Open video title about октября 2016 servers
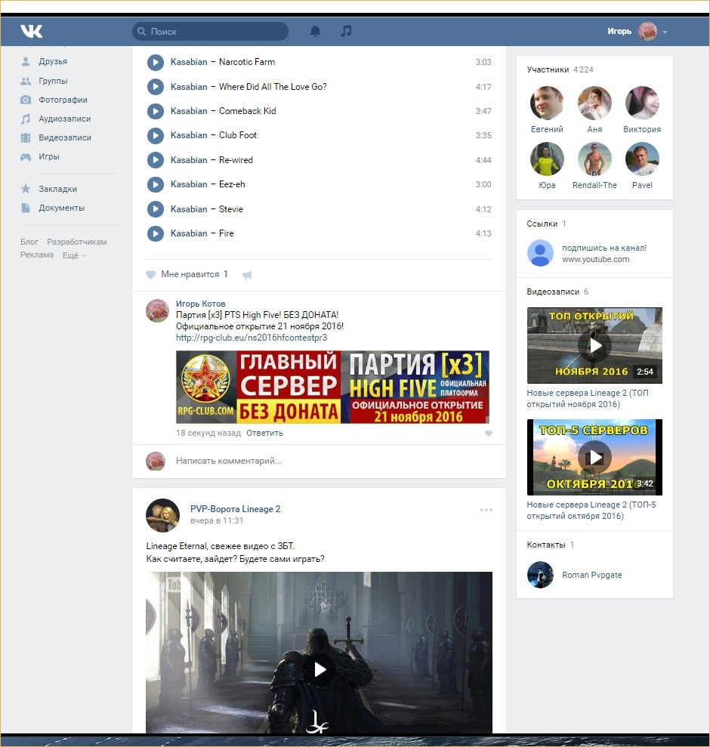This screenshot has height=747, width=710. pyautogui.click(x=591, y=511)
